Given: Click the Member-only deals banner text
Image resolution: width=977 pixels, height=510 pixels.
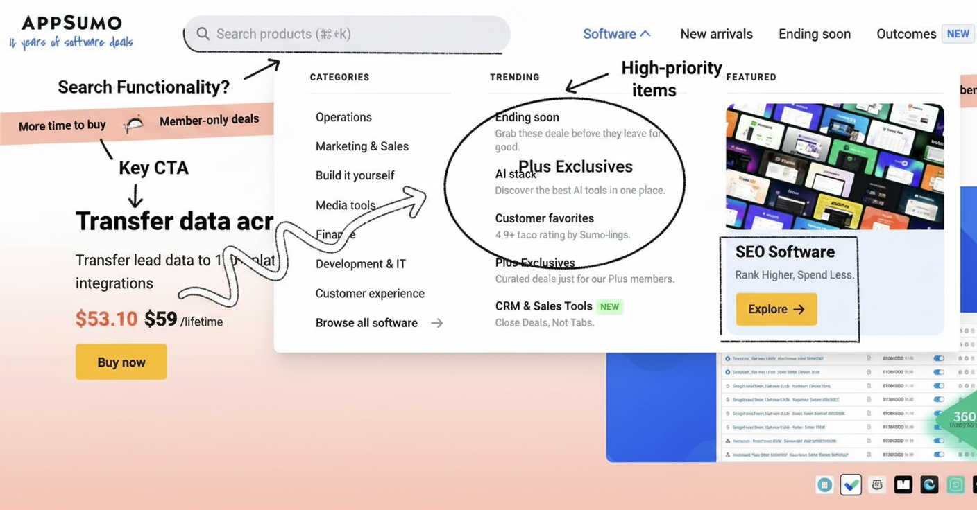Looking at the screenshot, I should [209, 121].
